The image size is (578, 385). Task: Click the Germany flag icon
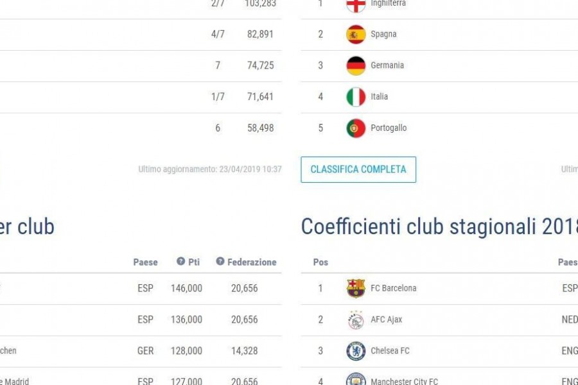point(356,65)
